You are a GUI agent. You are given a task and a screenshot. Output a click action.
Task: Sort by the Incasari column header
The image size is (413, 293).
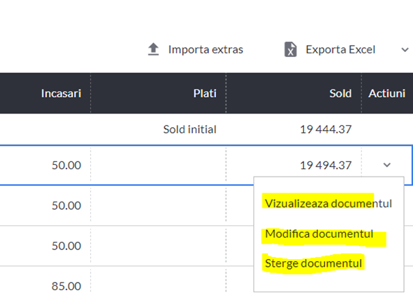(61, 94)
